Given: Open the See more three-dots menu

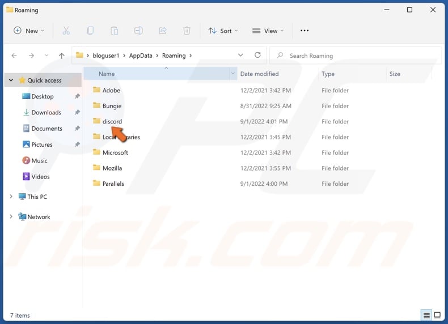Looking at the screenshot, I should pos(305,31).
